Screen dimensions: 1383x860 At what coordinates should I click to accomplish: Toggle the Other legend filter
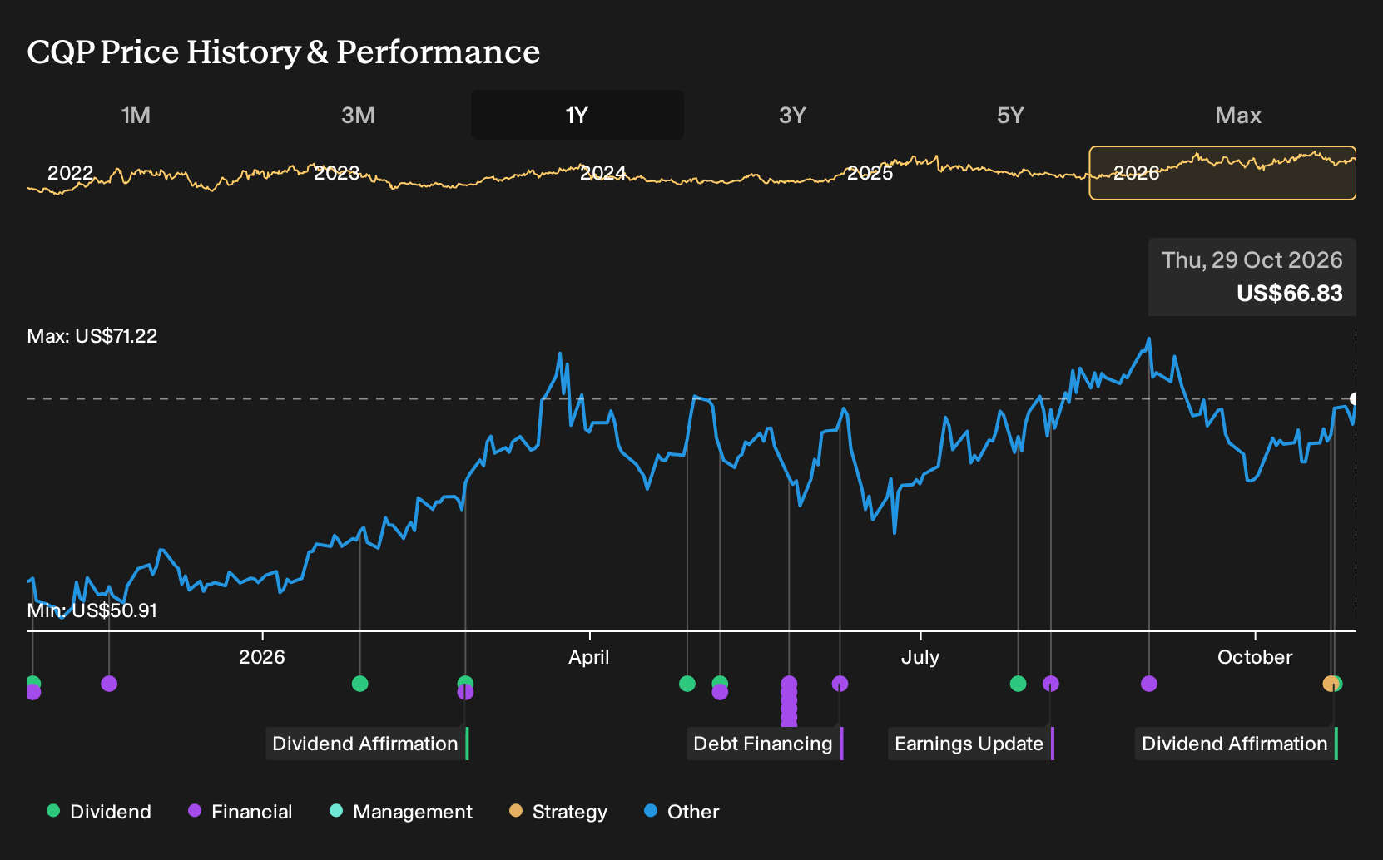click(x=682, y=812)
